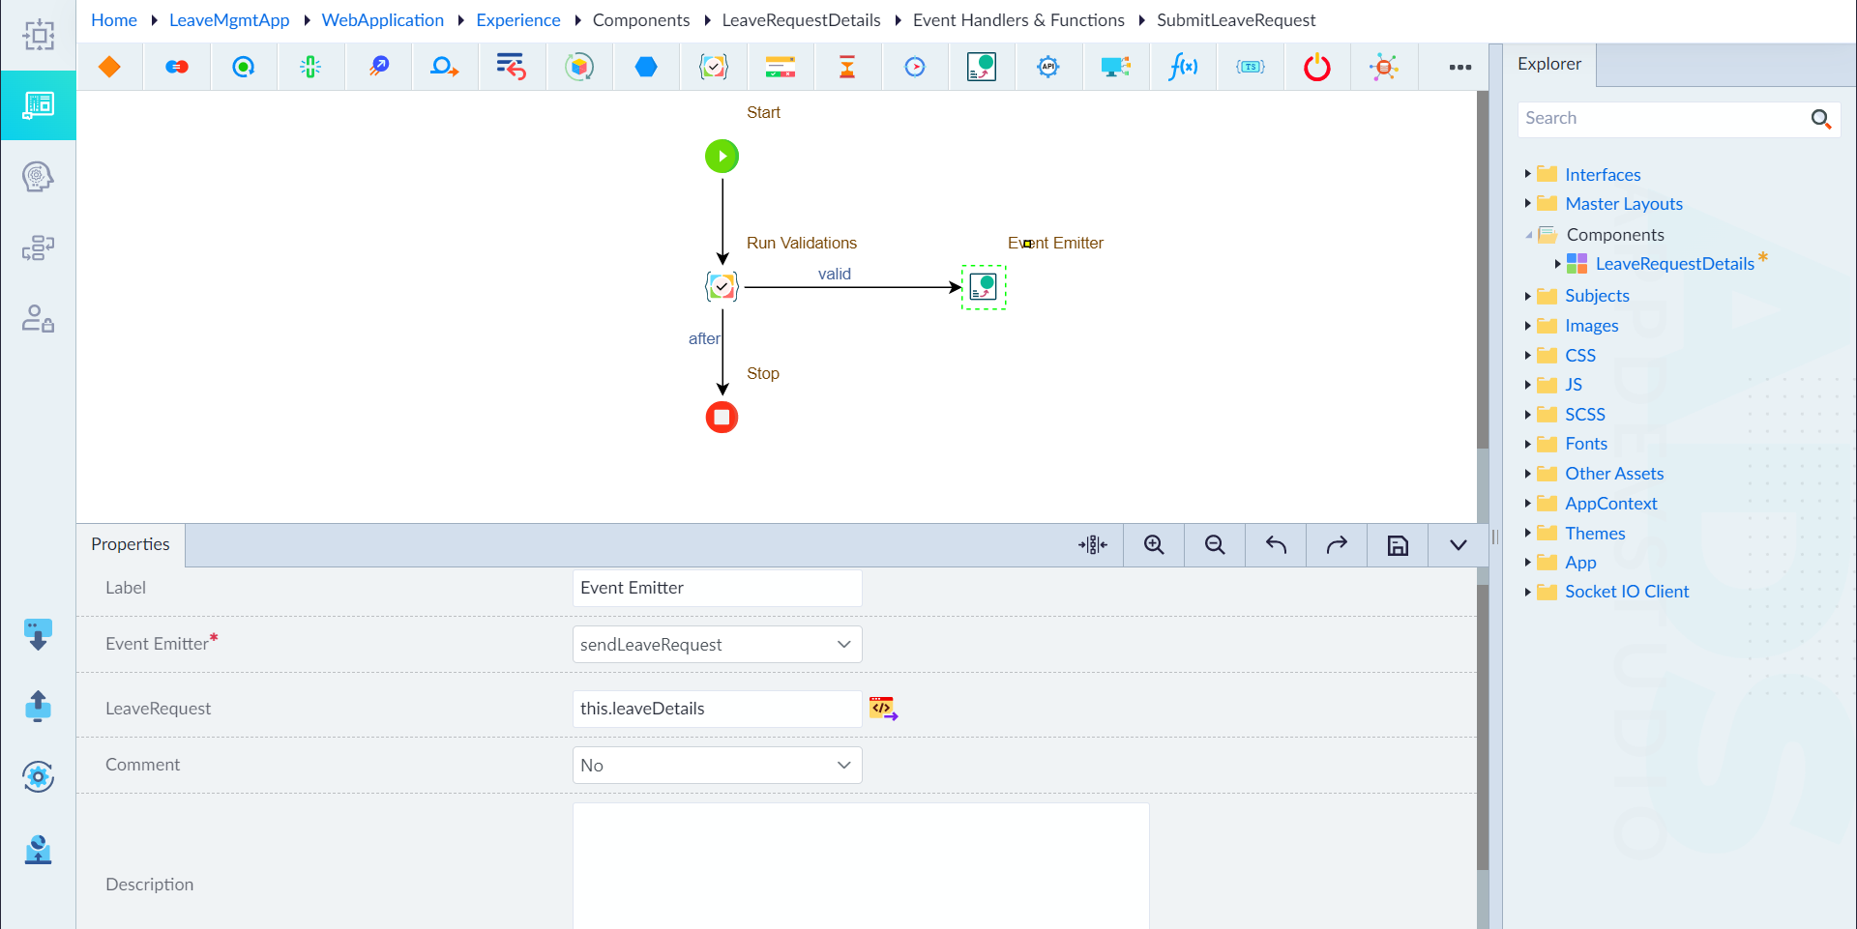This screenshot has width=1857, height=929.
Task: Click the download arrow sidebar icon
Action: 38,635
